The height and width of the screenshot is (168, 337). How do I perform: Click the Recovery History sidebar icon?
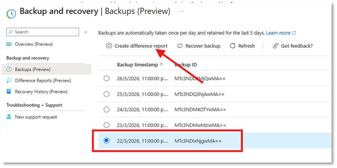tap(9, 92)
